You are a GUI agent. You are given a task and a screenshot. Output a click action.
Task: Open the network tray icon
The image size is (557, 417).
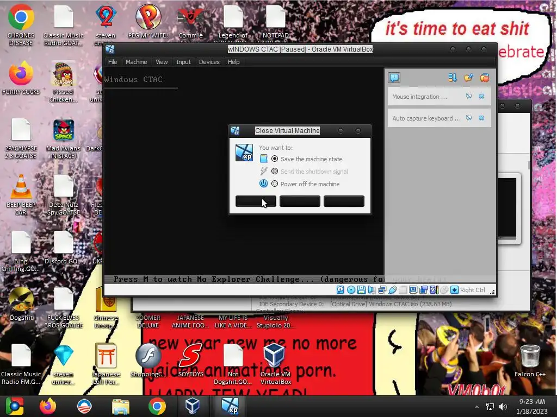click(x=490, y=407)
